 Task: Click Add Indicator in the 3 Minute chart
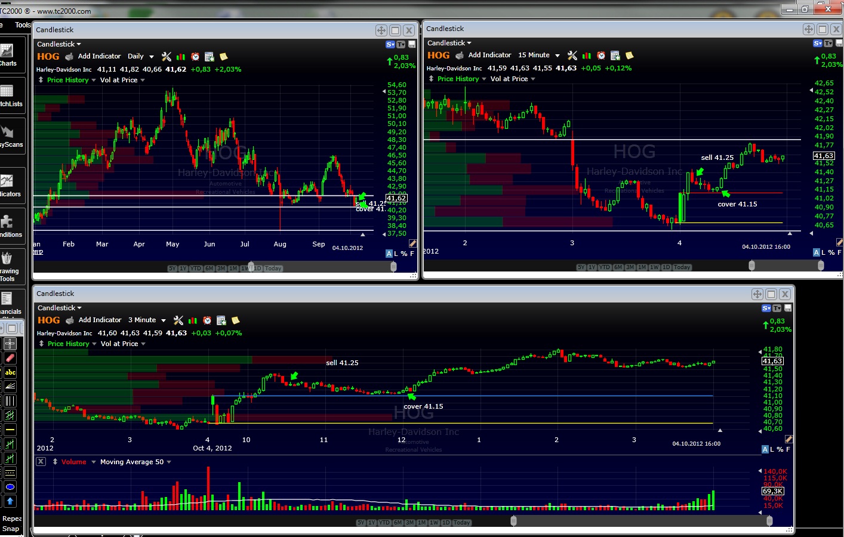pos(100,320)
